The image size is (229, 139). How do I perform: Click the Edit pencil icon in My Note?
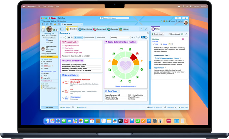click(x=153, y=44)
